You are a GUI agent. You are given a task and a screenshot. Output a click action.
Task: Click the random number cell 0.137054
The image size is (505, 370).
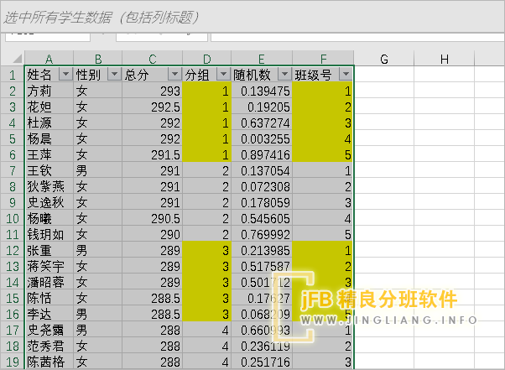tap(262, 170)
